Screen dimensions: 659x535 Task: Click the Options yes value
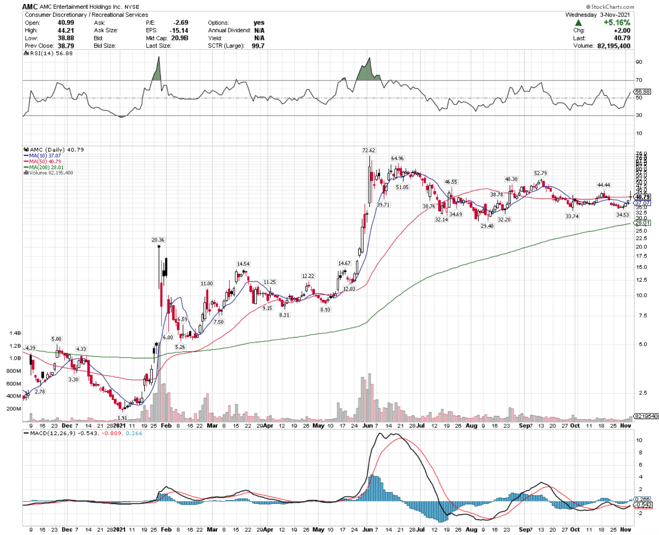coord(259,23)
